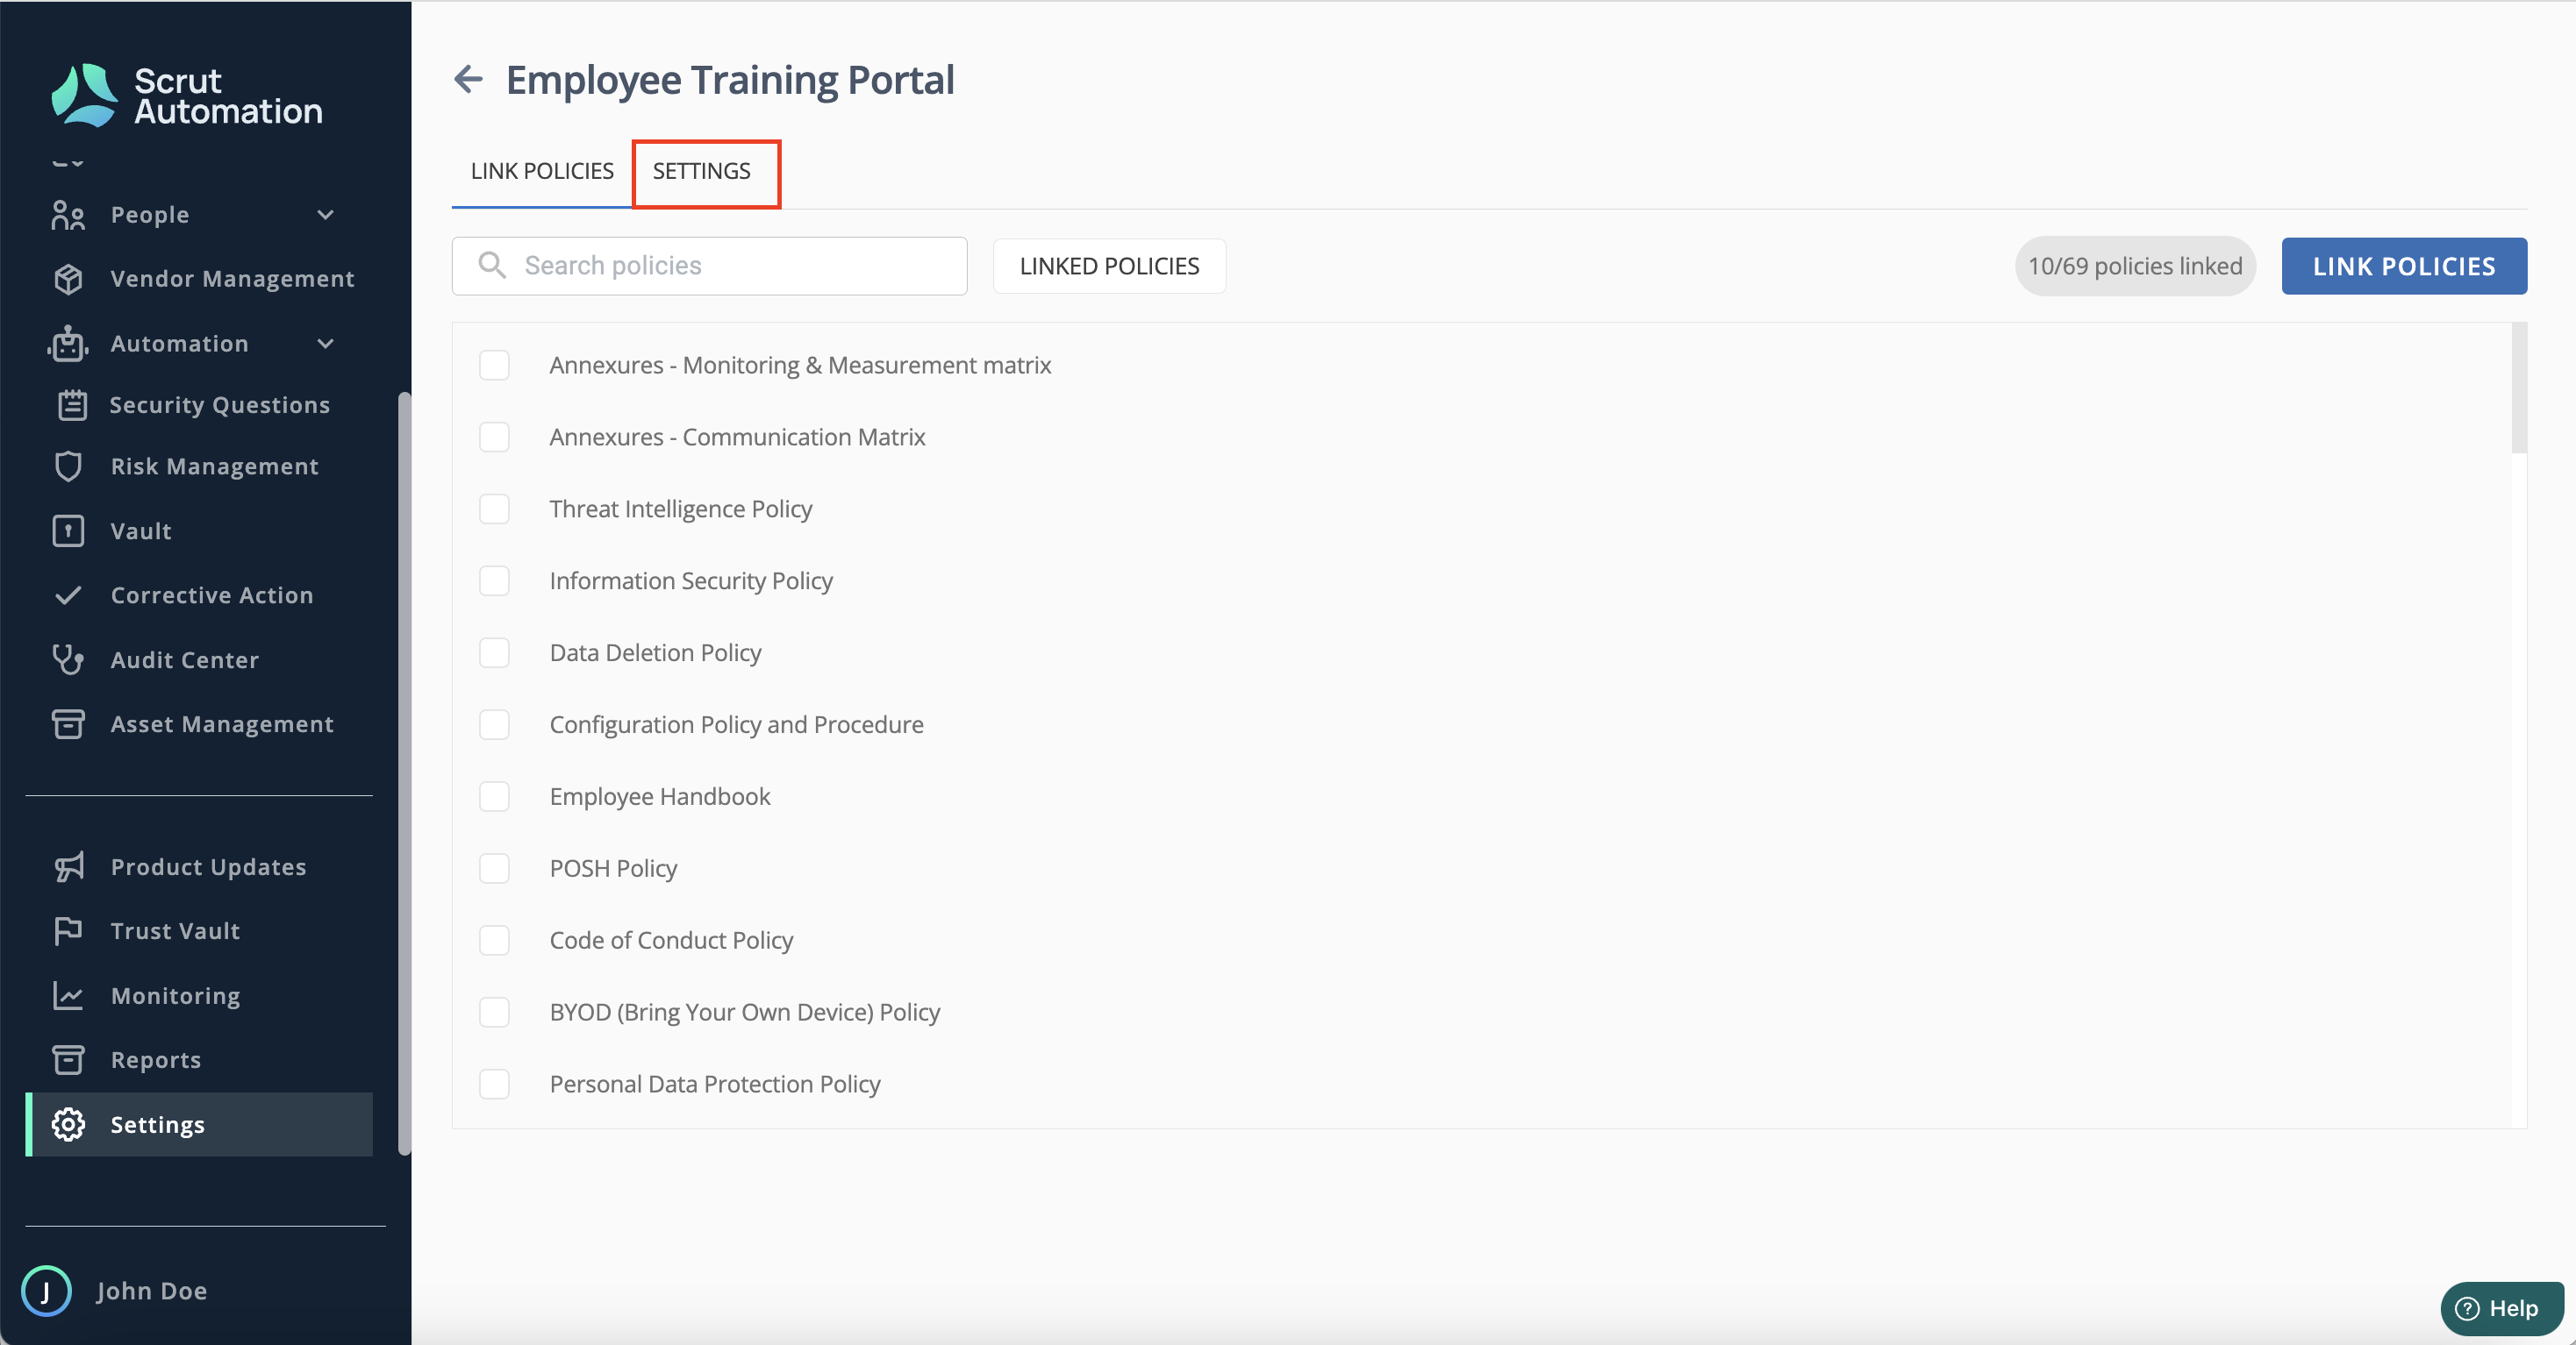Click the question mark Help icon
Image resolution: width=2576 pixels, height=1345 pixels.
(2467, 1308)
